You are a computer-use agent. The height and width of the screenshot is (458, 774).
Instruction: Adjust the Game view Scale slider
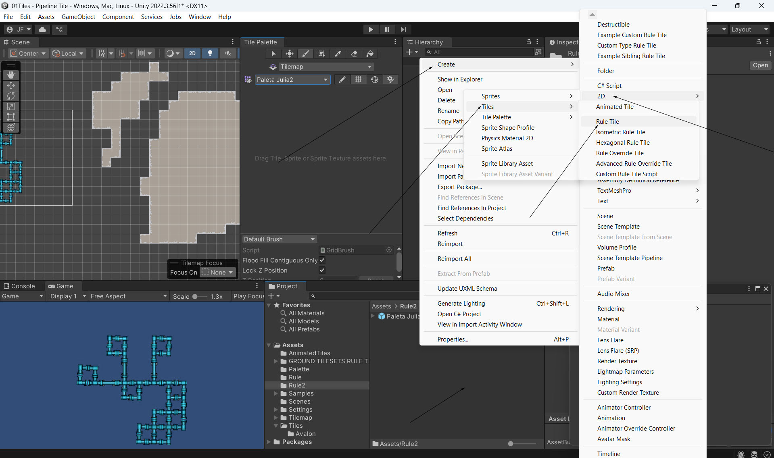pyautogui.click(x=195, y=296)
